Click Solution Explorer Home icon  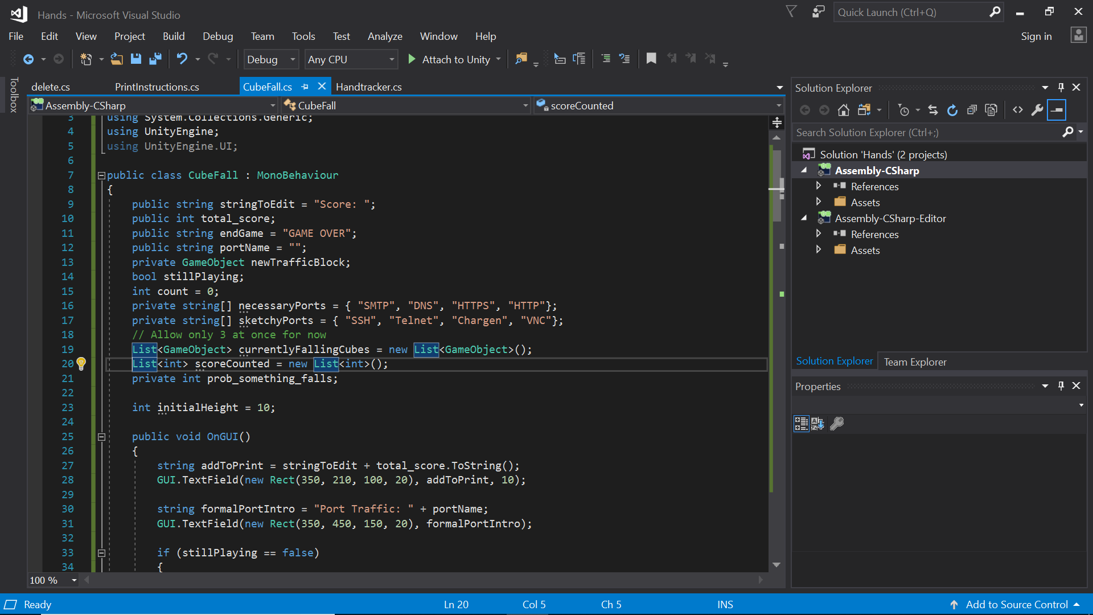point(844,110)
